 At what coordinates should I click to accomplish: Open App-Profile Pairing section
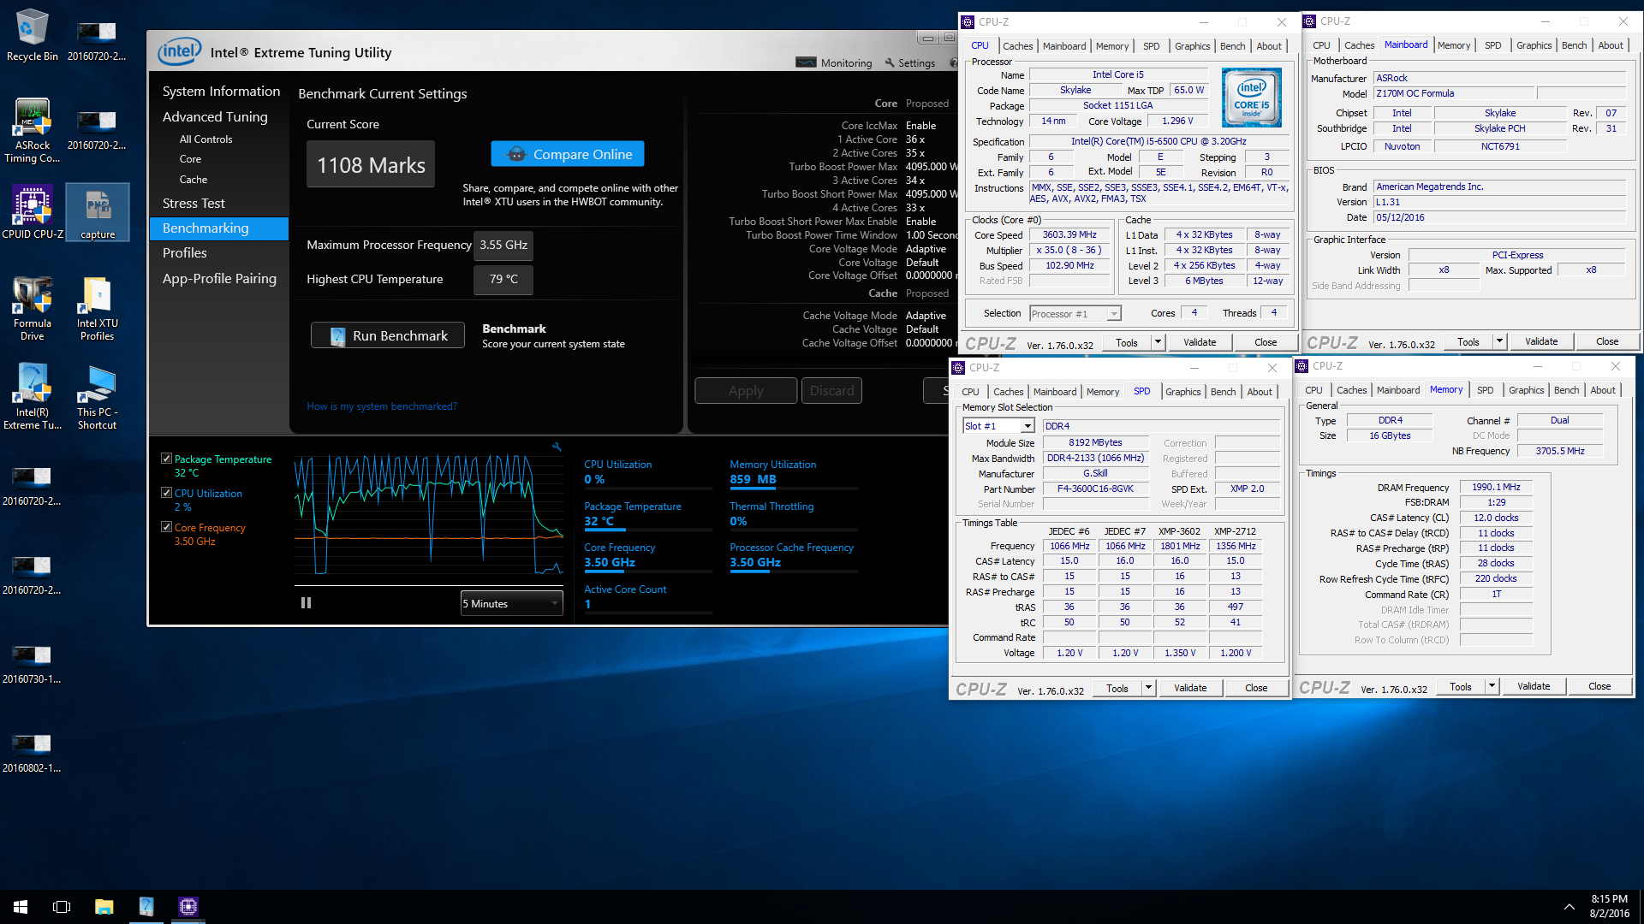coord(219,279)
